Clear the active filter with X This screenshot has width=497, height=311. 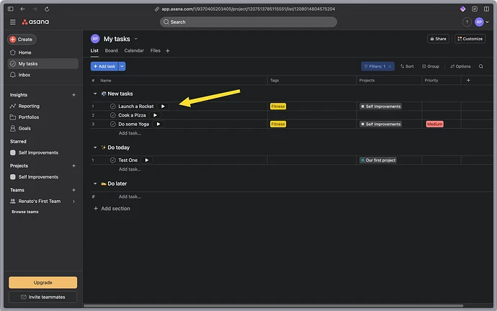(x=390, y=66)
